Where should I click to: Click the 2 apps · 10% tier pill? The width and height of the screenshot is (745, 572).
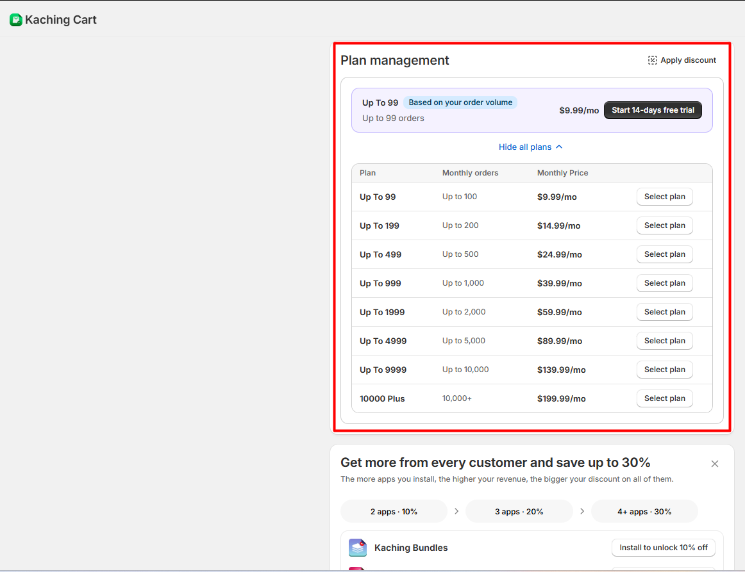pyautogui.click(x=394, y=511)
